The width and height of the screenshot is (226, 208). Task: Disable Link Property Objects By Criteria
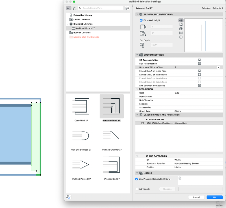coord(137,179)
